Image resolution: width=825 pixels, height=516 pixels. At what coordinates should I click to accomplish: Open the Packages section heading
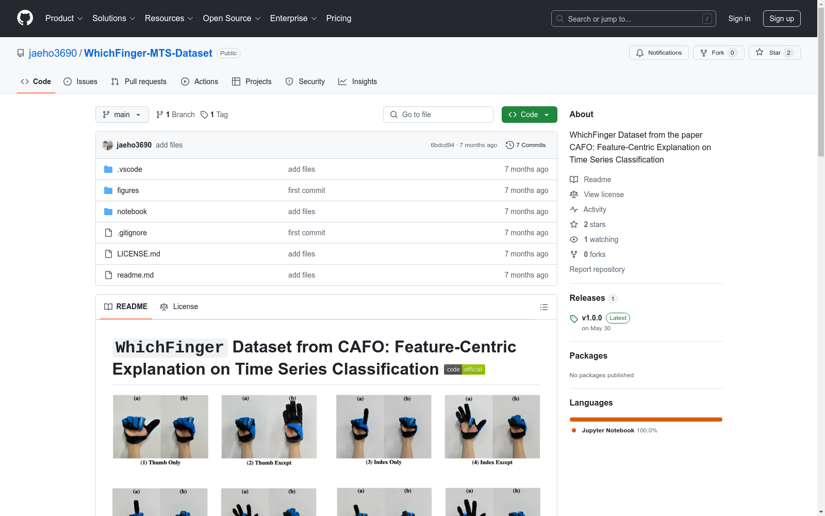[588, 356]
